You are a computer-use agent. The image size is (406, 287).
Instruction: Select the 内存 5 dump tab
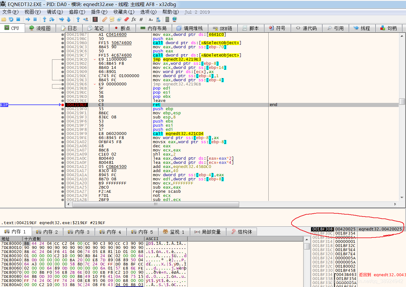point(142,232)
